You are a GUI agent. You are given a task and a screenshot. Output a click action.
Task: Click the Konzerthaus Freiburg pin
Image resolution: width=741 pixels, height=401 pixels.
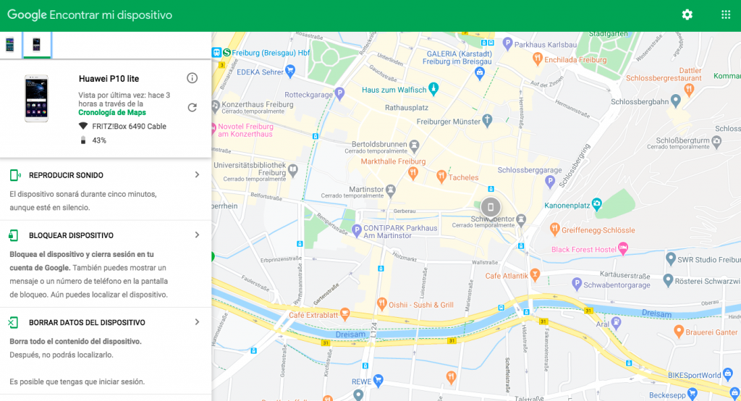pyautogui.click(x=216, y=106)
